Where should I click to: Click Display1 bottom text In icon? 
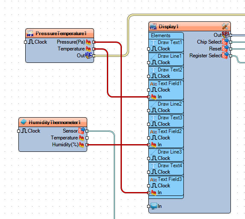pyautogui.click(x=154, y=206)
